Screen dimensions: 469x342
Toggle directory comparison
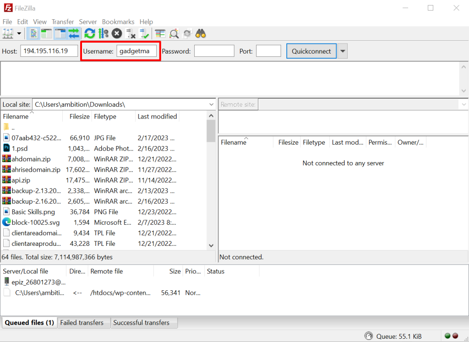174,33
